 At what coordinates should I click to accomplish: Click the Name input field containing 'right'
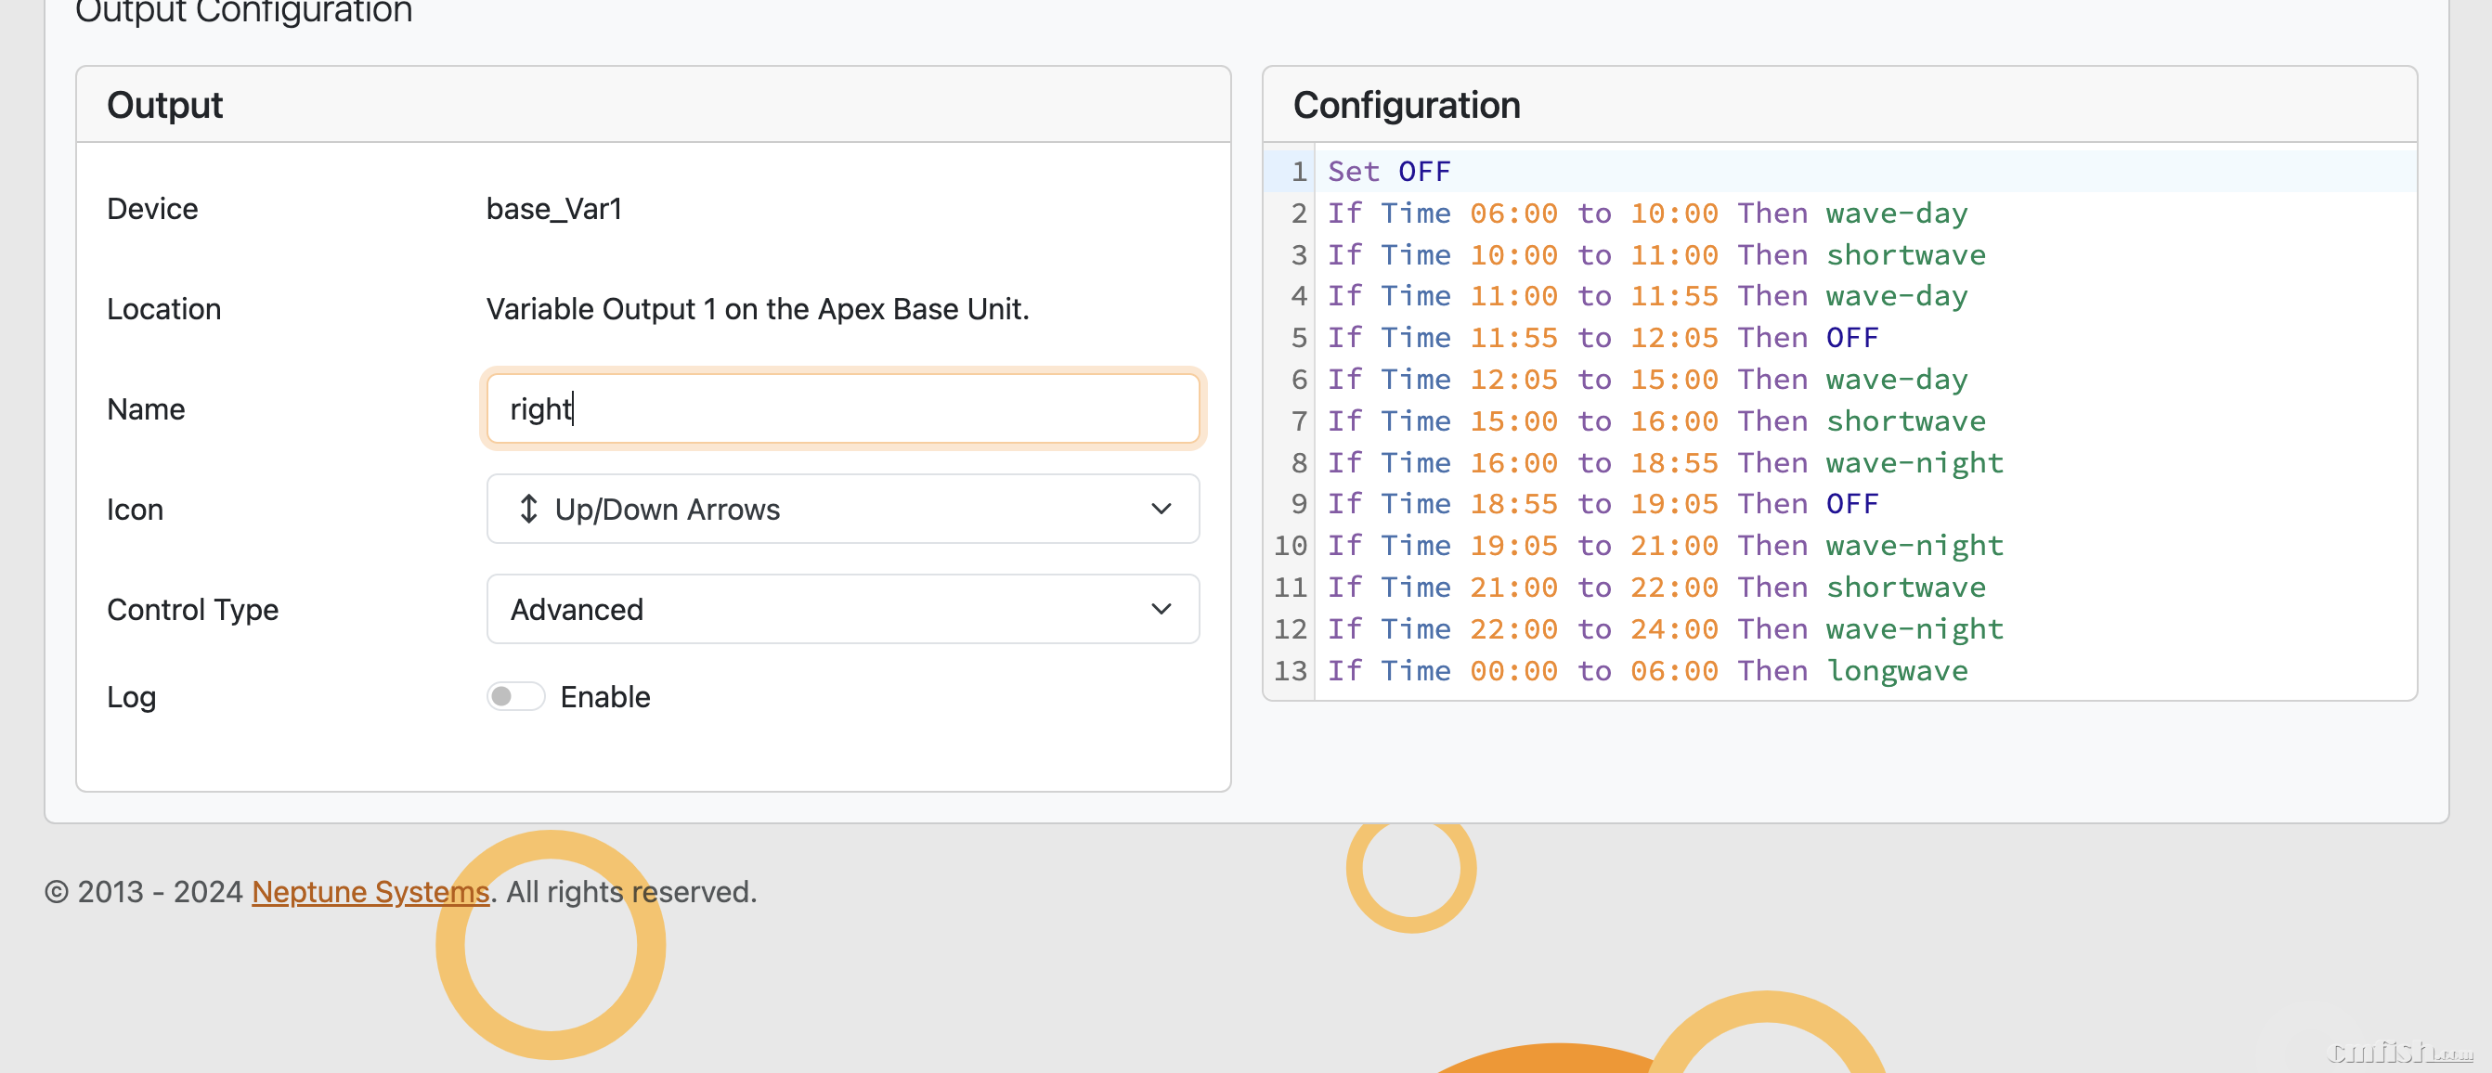tap(841, 409)
